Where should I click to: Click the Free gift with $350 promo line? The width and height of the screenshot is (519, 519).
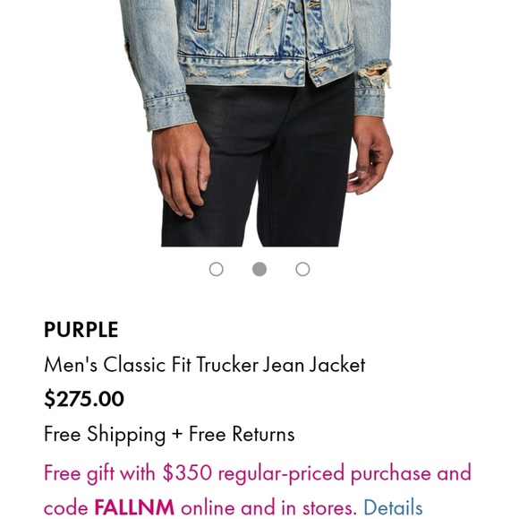[257, 473]
